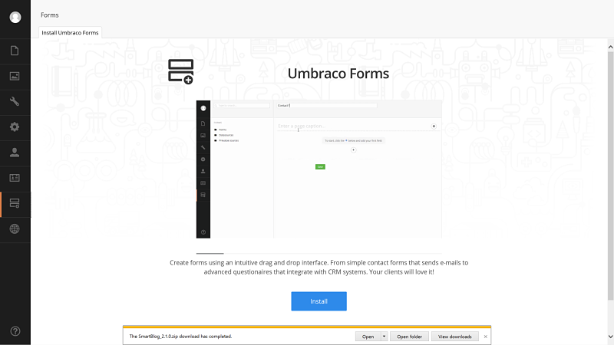Expand the Open button dropdown arrow
The height and width of the screenshot is (345, 614).
(x=385, y=336)
